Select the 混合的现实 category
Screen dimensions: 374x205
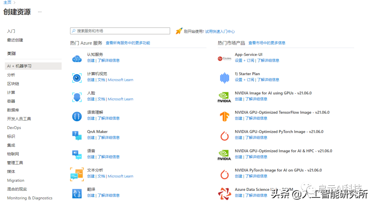coord(17,189)
